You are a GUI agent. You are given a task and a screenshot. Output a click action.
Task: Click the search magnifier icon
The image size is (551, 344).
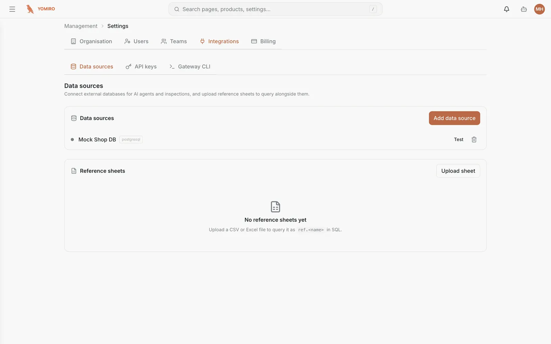click(x=177, y=9)
